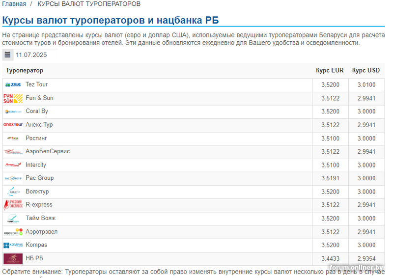Select the R-express operator name
Image resolution: width=393 pixels, height=278 pixels.
click(39, 205)
